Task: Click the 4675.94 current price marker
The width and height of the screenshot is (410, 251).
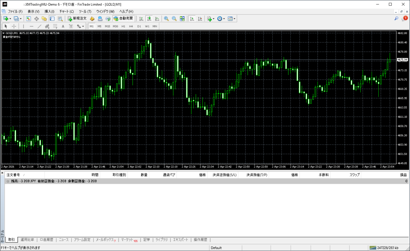Action: tap(402, 60)
